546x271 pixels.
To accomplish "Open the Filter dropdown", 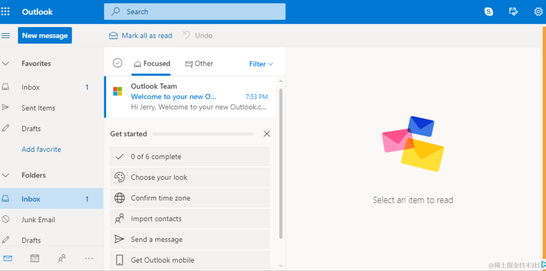I will click(261, 64).
